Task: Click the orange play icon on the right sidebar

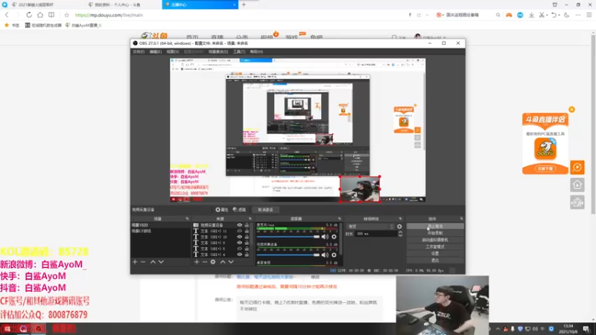Action: pyautogui.click(x=577, y=167)
